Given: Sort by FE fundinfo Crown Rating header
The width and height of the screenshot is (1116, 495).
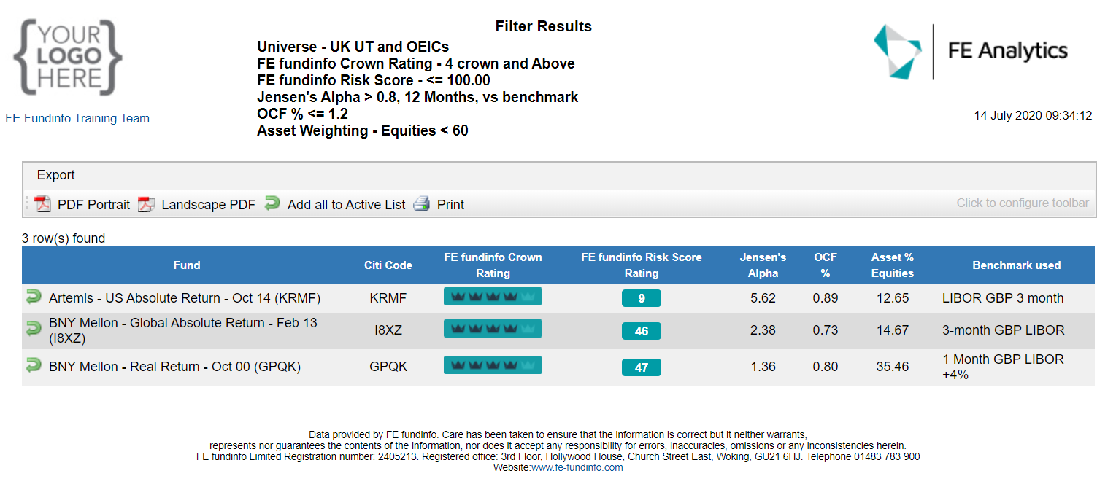Looking at the screenshot, I should [x=493, y=265].
